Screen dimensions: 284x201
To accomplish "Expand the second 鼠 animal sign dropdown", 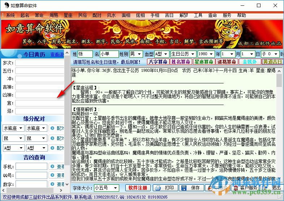I will click(x=44, y=138).
